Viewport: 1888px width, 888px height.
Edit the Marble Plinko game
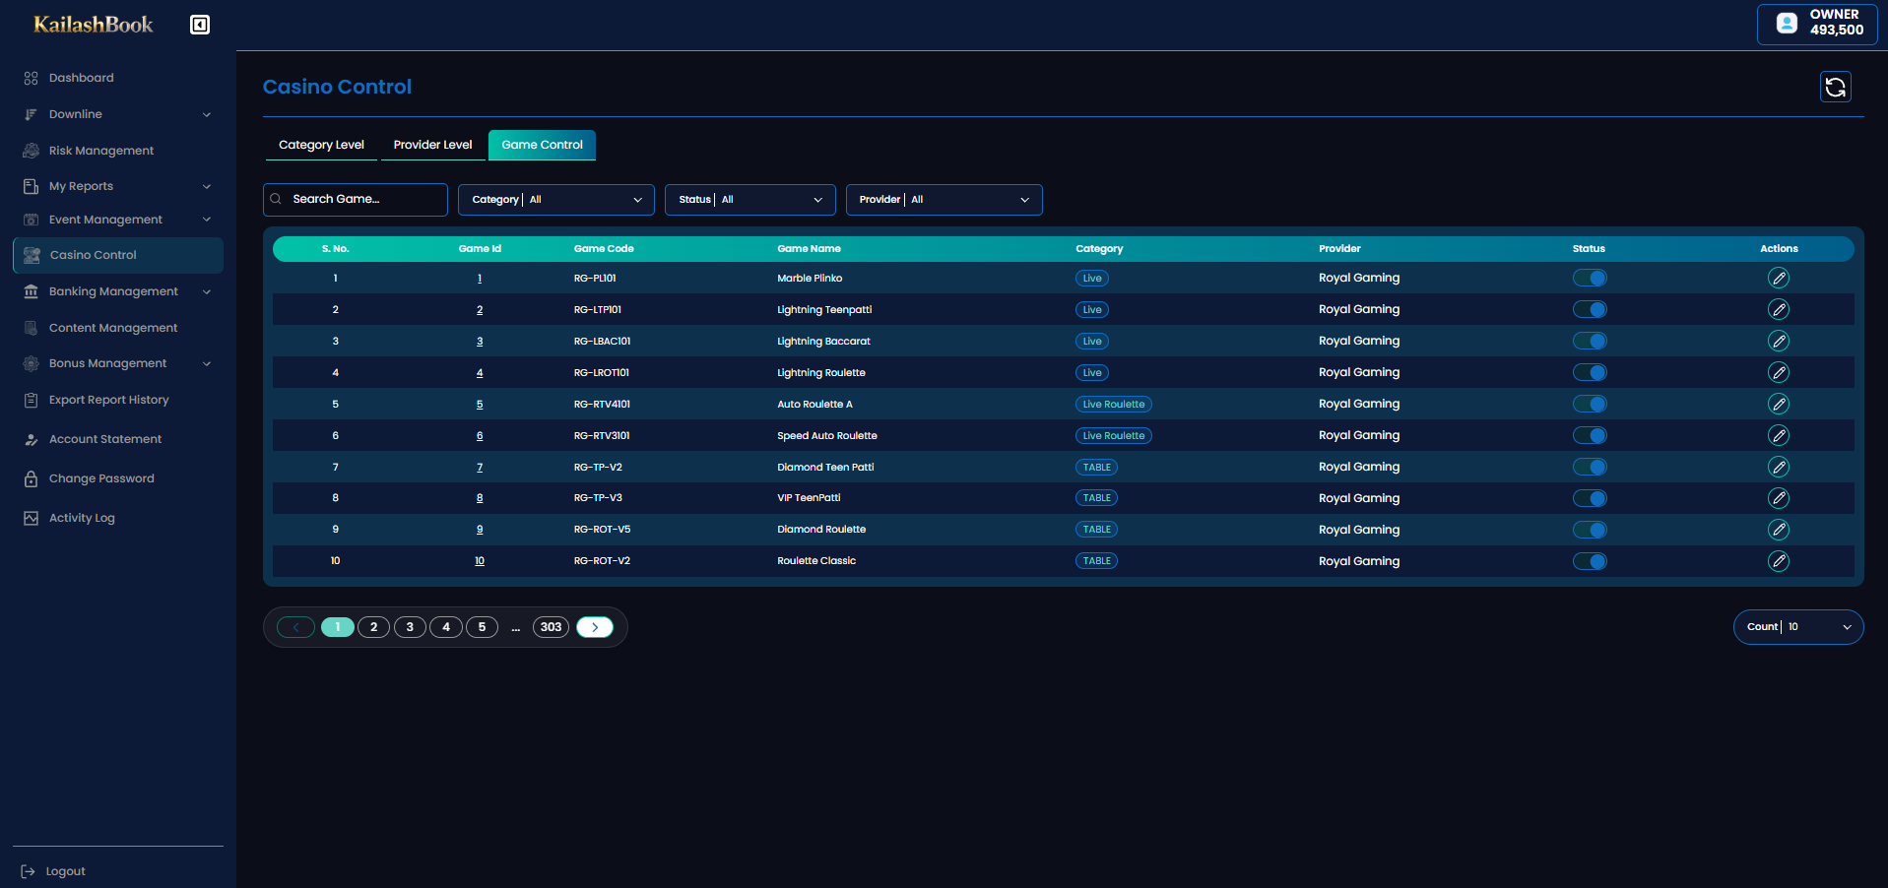[x=1779, y=278]
